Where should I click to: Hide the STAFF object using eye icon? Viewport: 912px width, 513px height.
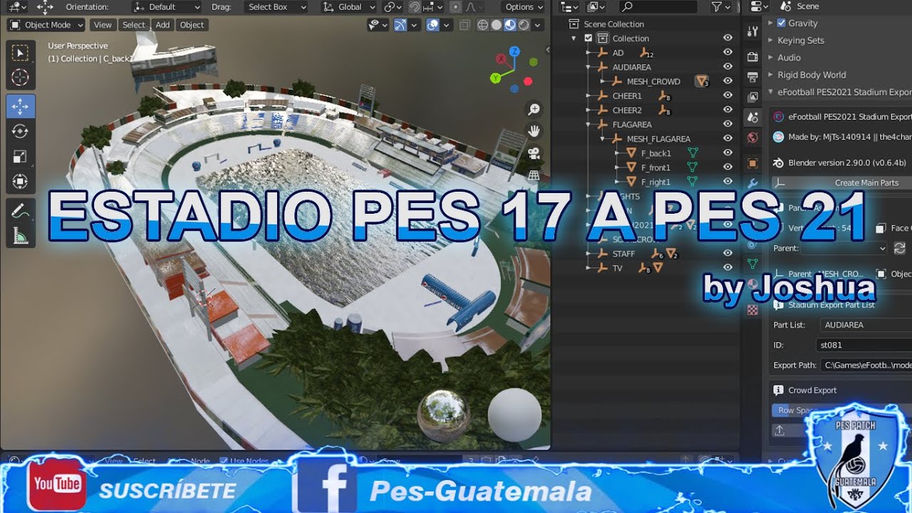tap(727, 254)
